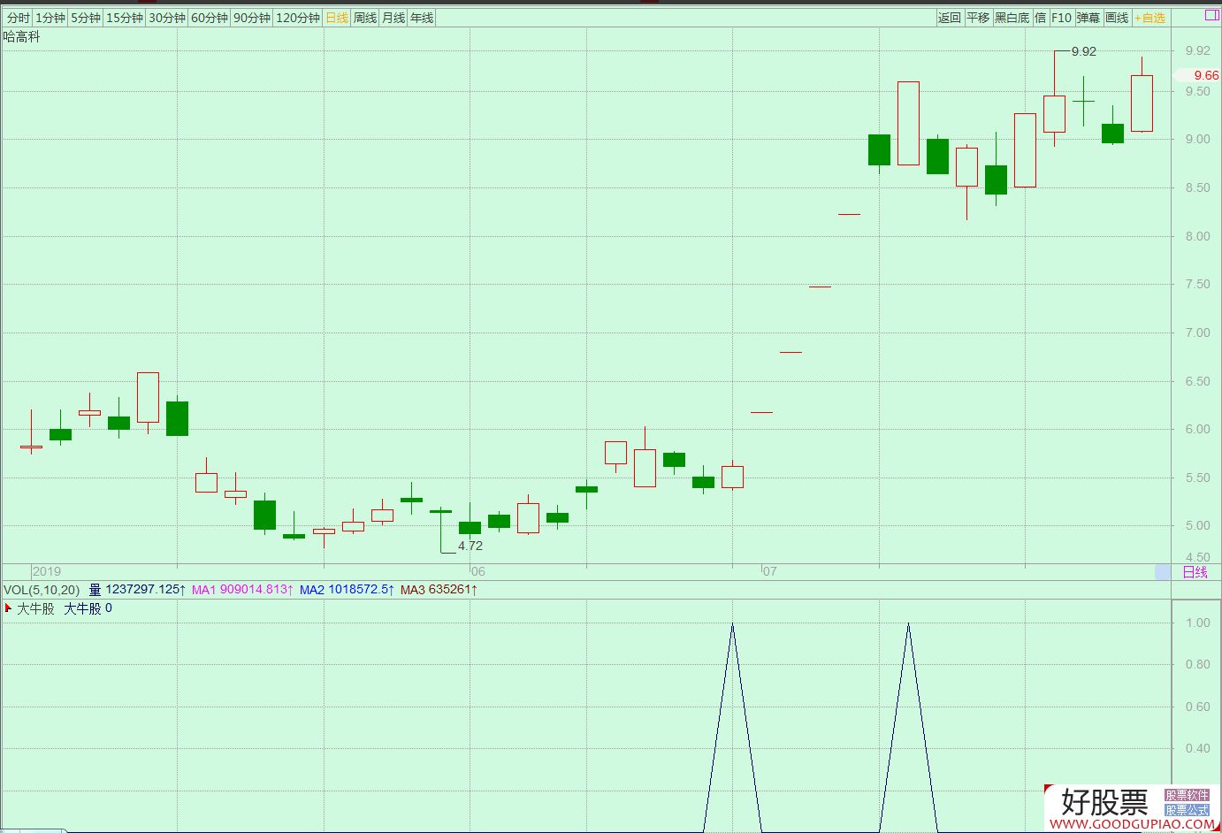Open the VOL(5,10,20) indicator settings

click(x=42, y=590)
